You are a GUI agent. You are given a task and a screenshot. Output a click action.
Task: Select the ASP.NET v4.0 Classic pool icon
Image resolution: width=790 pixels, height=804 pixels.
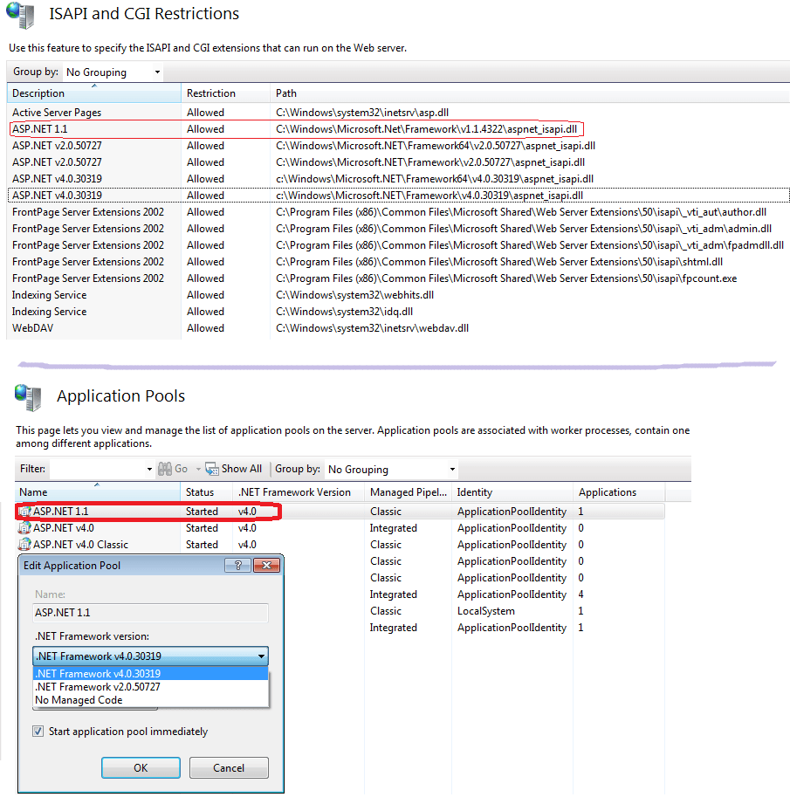click(x=24, y=545)
